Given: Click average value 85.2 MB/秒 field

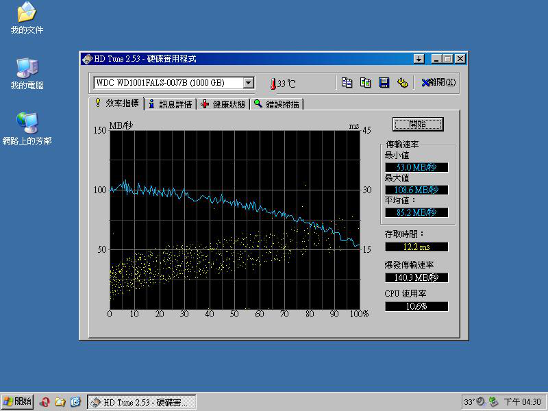Looking at the screenshot, I should click(x=416, y=212).
